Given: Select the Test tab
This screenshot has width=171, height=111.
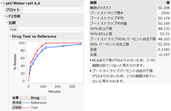Looking at the screenshot, I should [13, 30].
